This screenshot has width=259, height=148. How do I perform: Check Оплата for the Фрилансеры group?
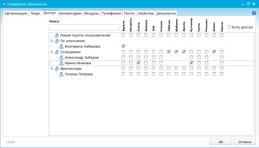146,68
